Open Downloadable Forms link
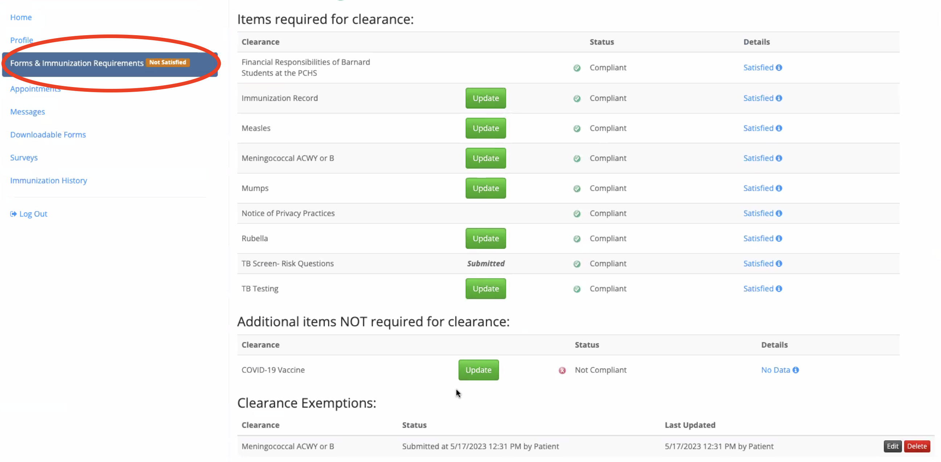This screenshot has height=462, width=941. point(48,135)
